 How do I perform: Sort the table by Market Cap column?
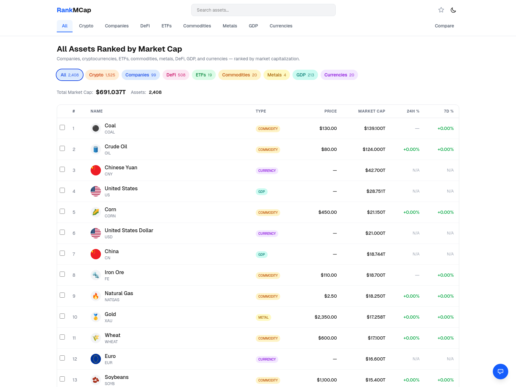pyautogui.click(x=372, y=111)
